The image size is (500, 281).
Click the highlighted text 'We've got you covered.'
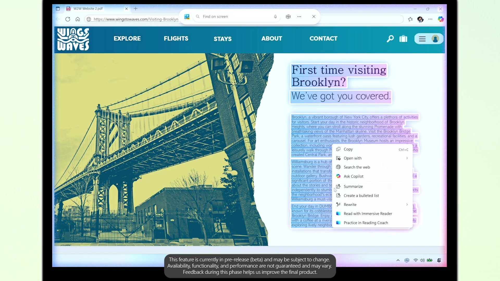[x=341, y=96]
